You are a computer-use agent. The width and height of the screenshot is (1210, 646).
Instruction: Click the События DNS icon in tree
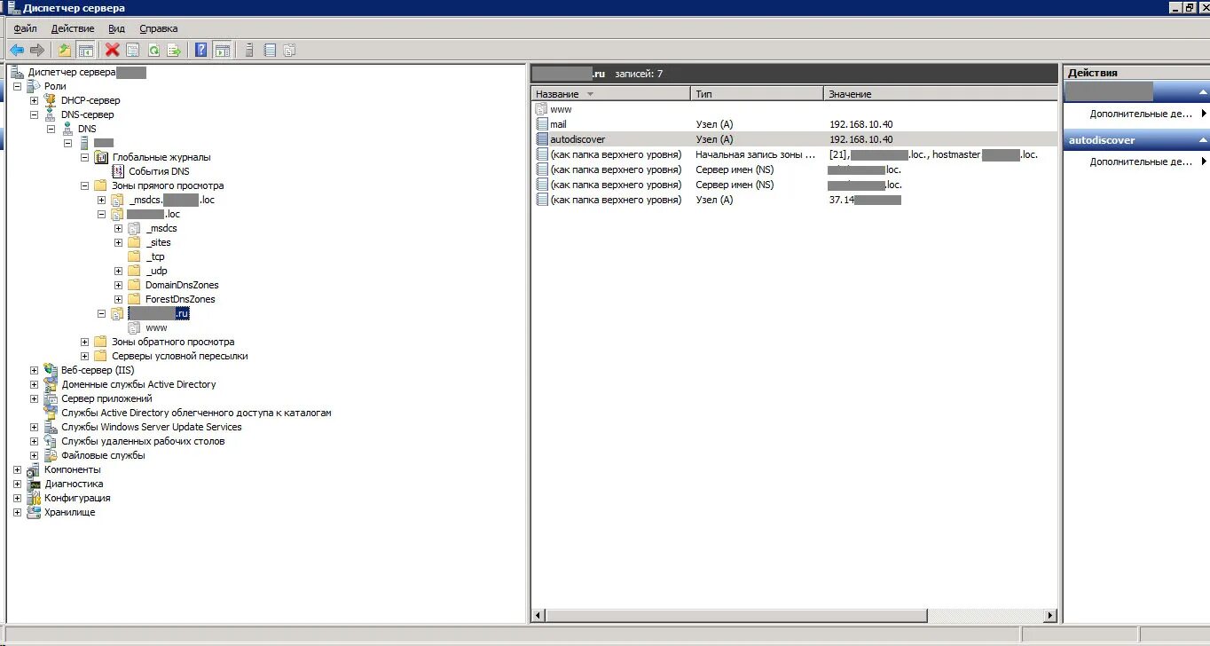click(119, 171)
